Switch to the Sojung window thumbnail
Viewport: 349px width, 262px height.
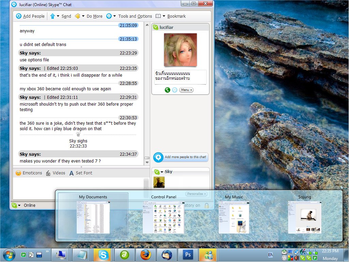tap(304, 217)
